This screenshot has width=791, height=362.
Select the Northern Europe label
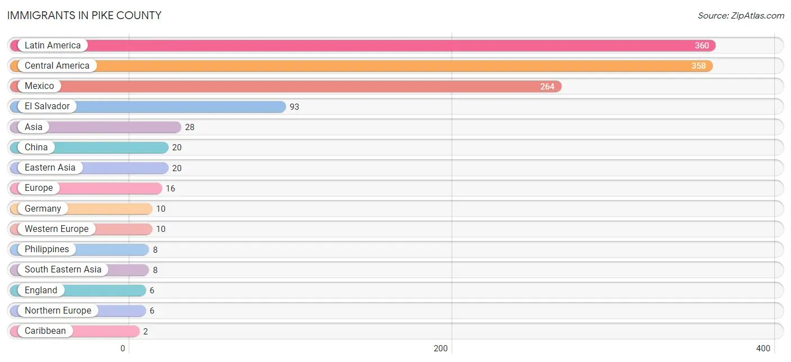[58, 311]
